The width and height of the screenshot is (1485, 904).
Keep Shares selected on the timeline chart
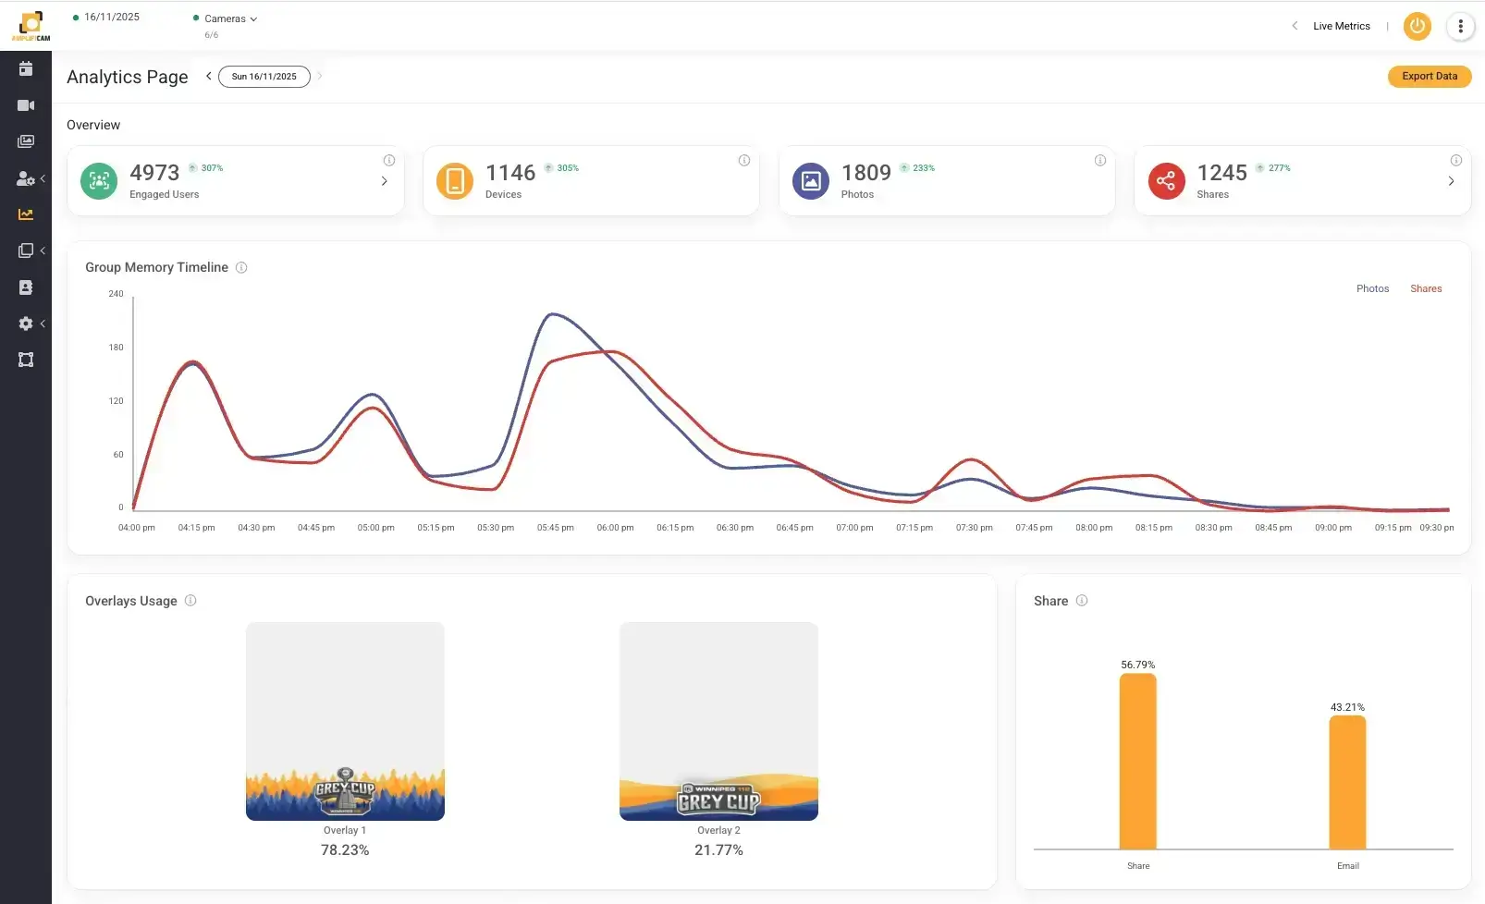tap(1426, 288)
